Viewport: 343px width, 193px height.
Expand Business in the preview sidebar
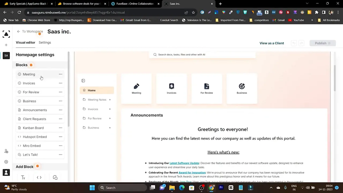(110, 128)
